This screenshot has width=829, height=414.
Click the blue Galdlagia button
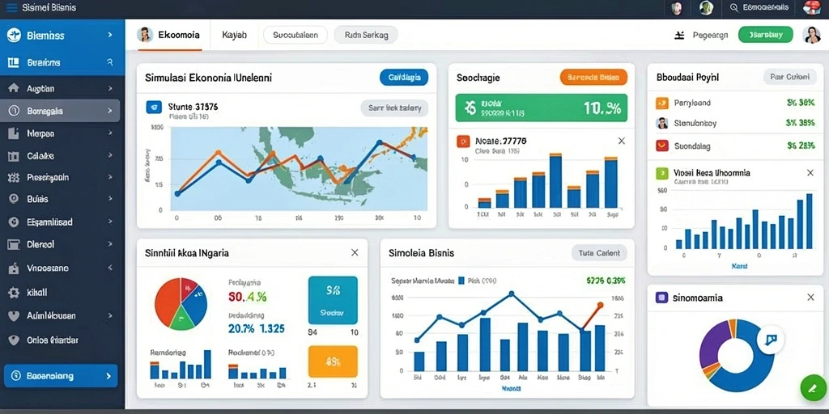pos(404,78)
